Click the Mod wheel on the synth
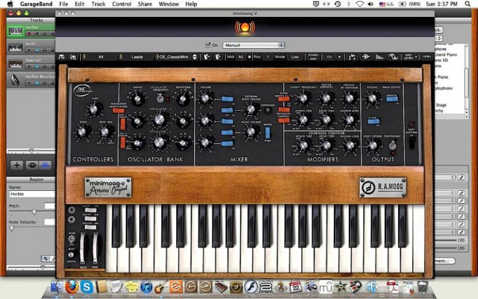The image size is (478, 299). pos(95,248)
